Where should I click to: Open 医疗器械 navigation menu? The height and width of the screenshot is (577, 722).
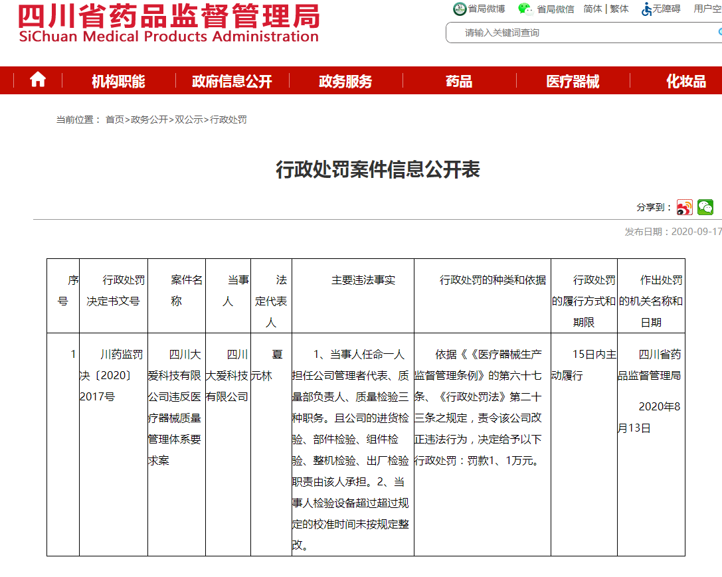point(573,82)
